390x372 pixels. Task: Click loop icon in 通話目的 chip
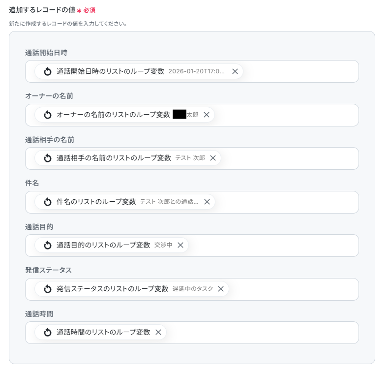(x=48, y=245)
